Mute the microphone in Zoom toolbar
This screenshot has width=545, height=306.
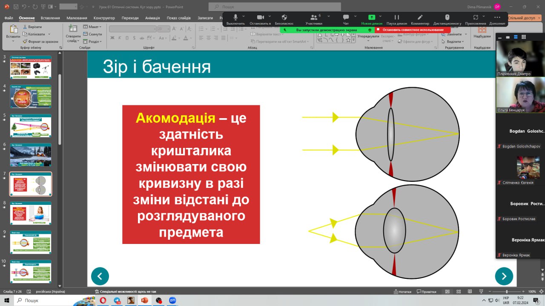pos(235,17)
